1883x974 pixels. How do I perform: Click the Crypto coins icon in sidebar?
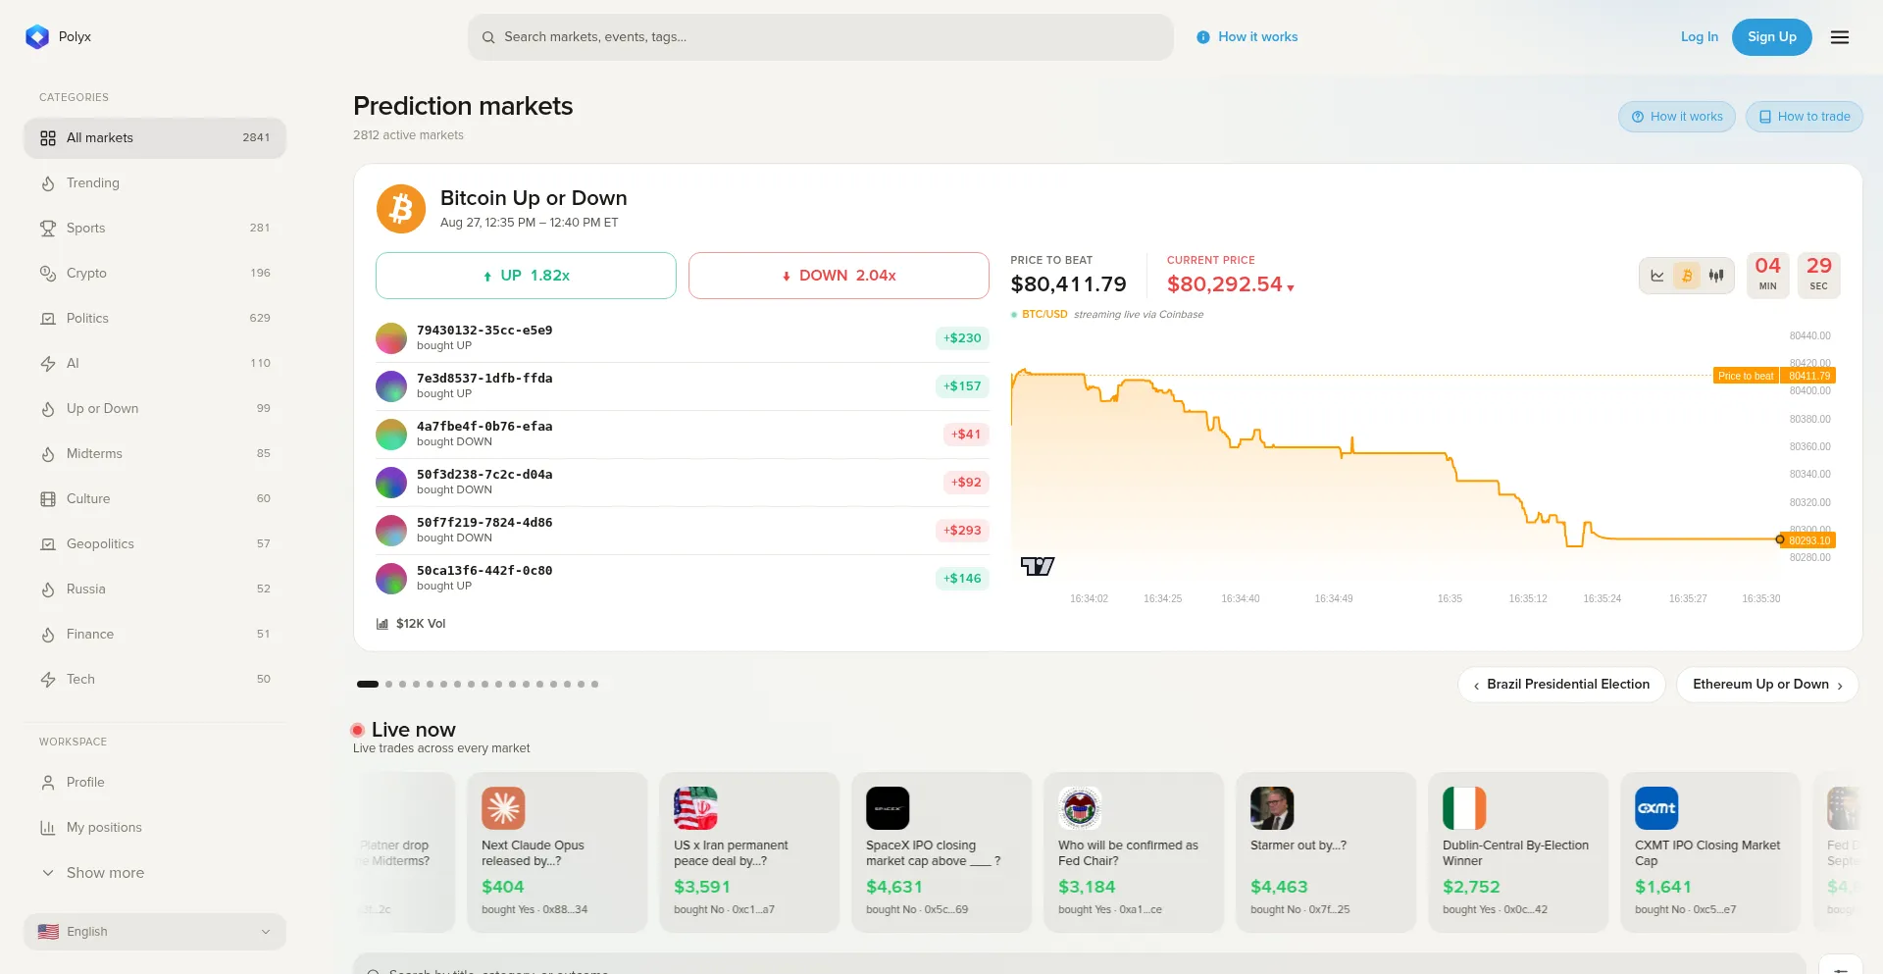pos(48,274)
